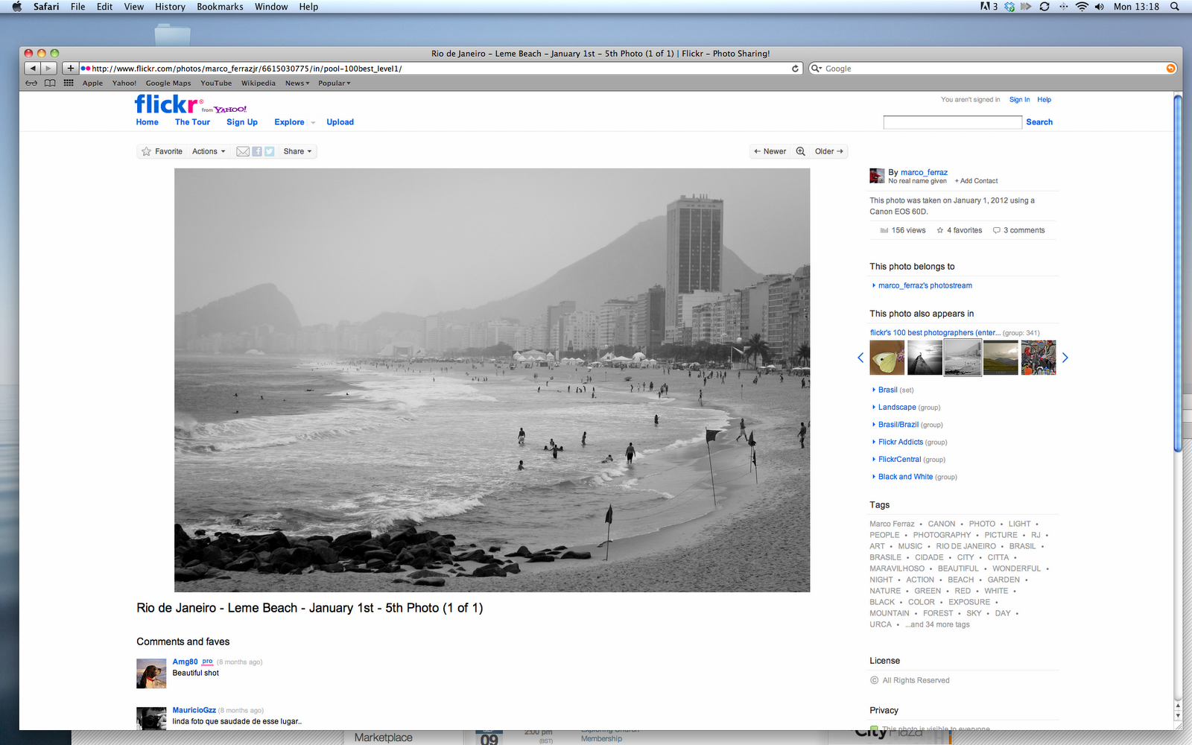Open the Popular bookmarks dropdown
1192x745 pixels.
pos(335,83)
